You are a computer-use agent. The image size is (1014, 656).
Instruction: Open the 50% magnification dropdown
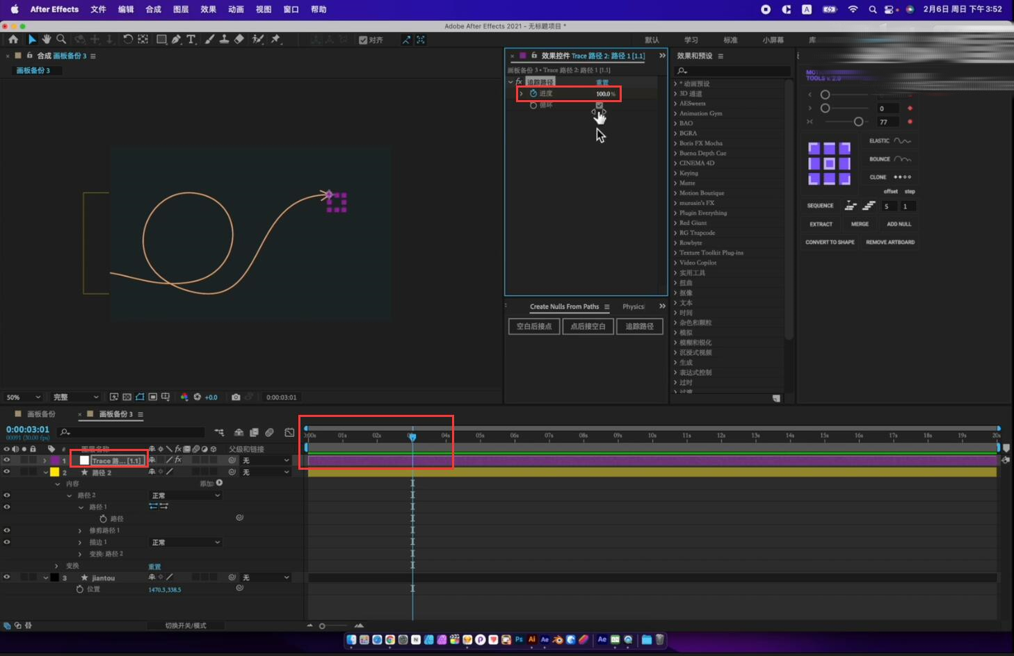24,397
